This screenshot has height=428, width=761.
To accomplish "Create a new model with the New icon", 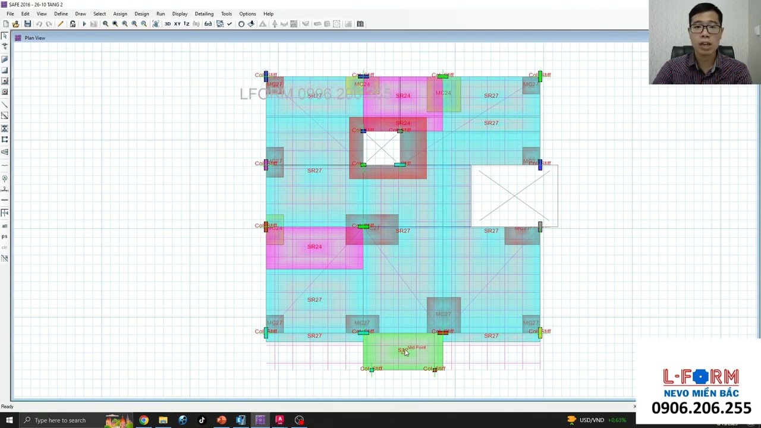I will point(6,24).
